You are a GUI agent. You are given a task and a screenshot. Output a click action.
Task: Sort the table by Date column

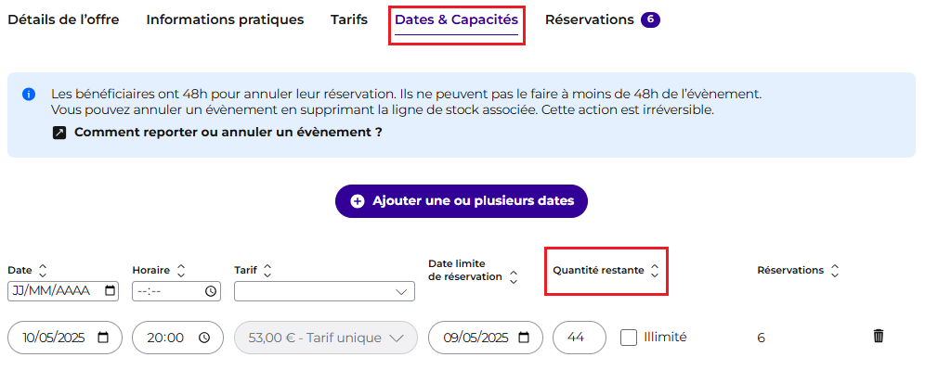click(x=42, y=271)
